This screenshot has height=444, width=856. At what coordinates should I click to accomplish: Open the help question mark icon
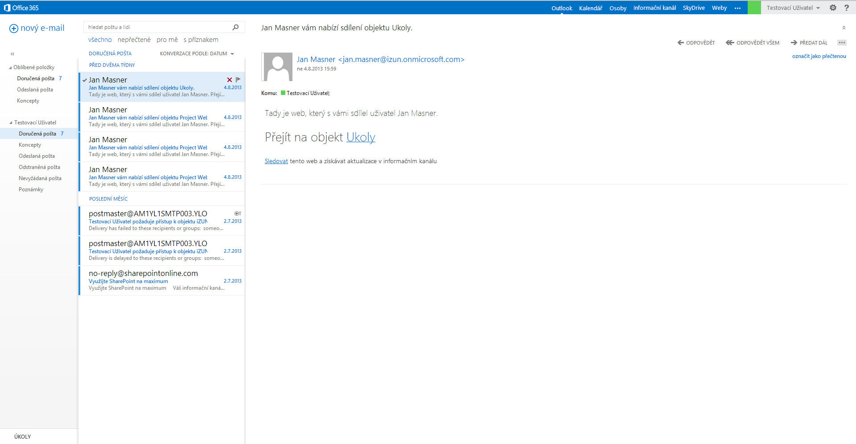click(x=847, y=8)
